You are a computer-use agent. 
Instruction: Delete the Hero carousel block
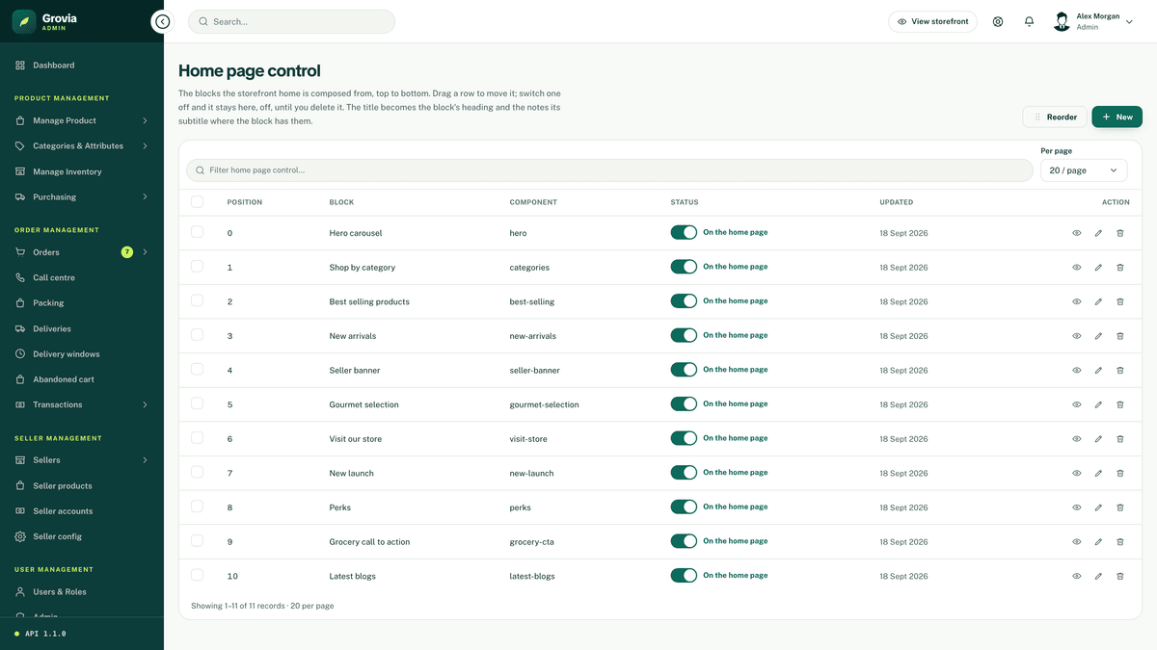pyautogui.click(x=1119, y=233)
